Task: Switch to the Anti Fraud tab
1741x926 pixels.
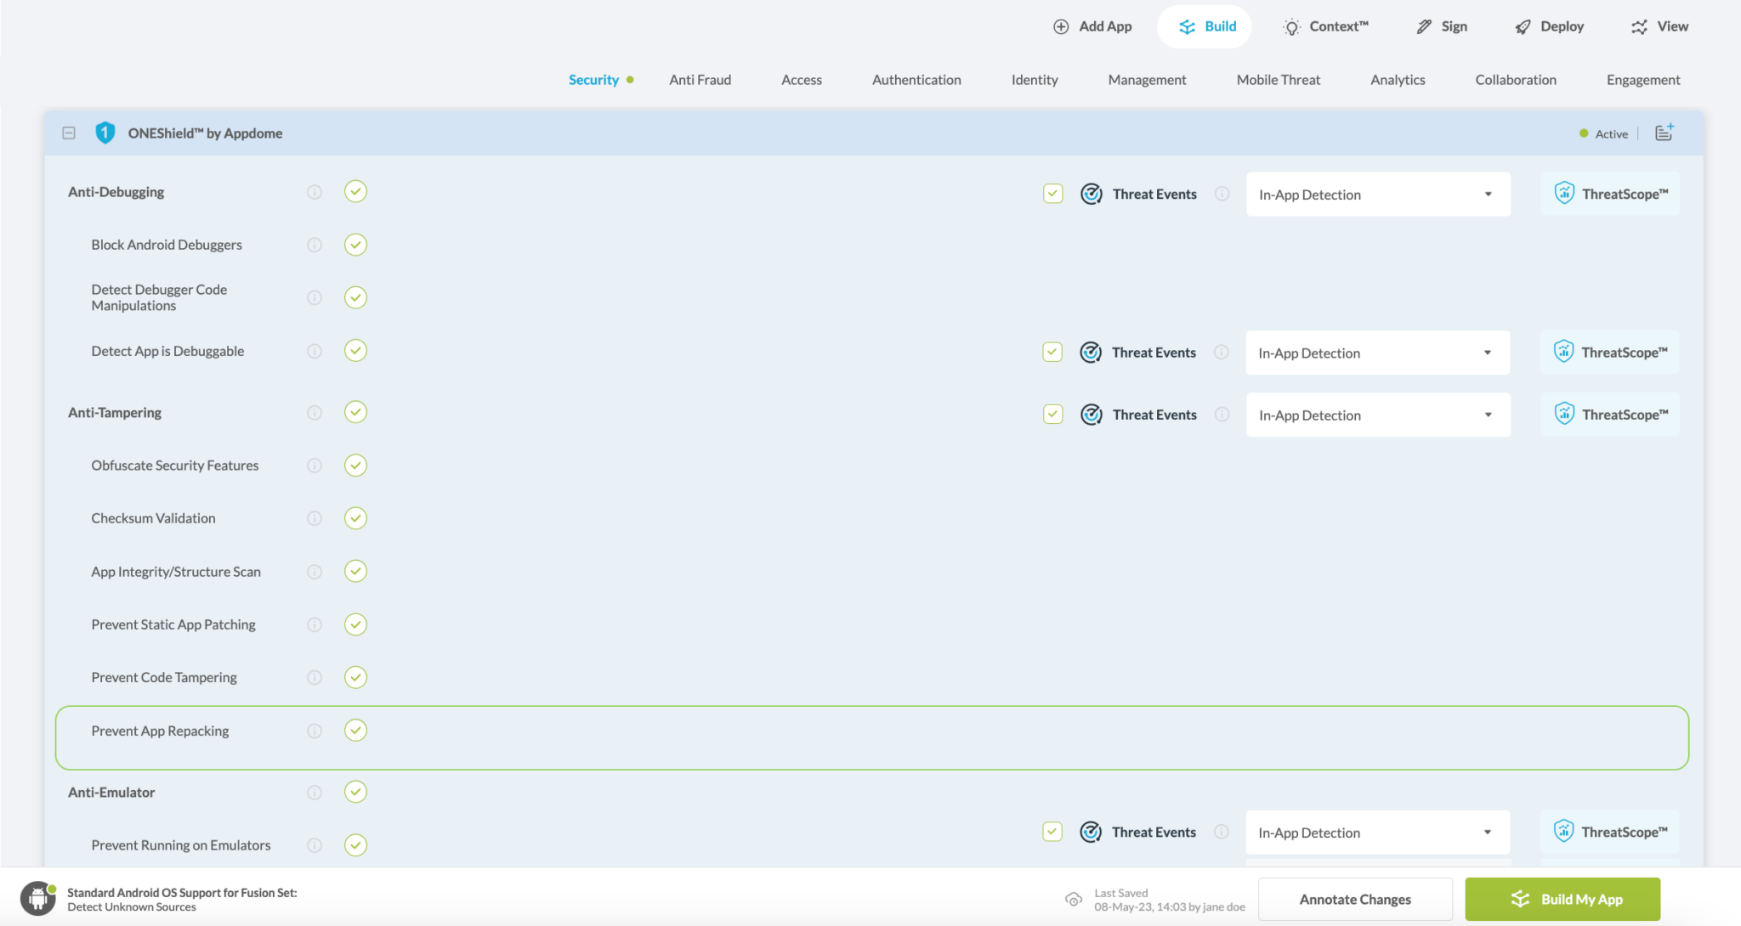Action: pos(700,80)
